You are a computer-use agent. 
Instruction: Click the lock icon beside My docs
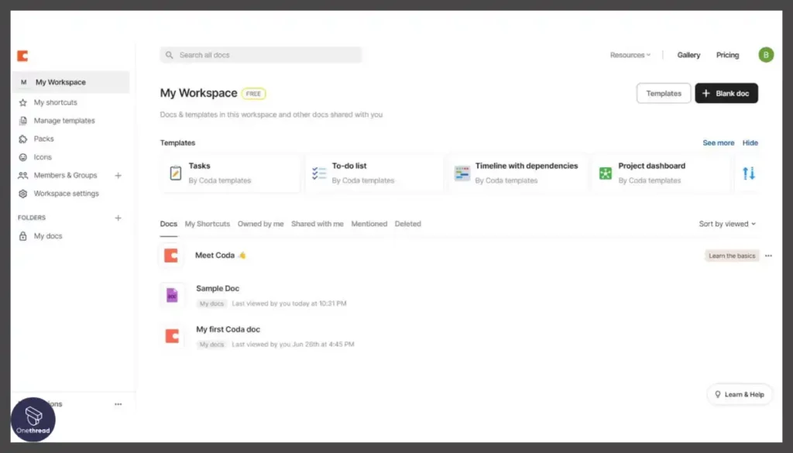pyautogui.click(x=22, y=236)
